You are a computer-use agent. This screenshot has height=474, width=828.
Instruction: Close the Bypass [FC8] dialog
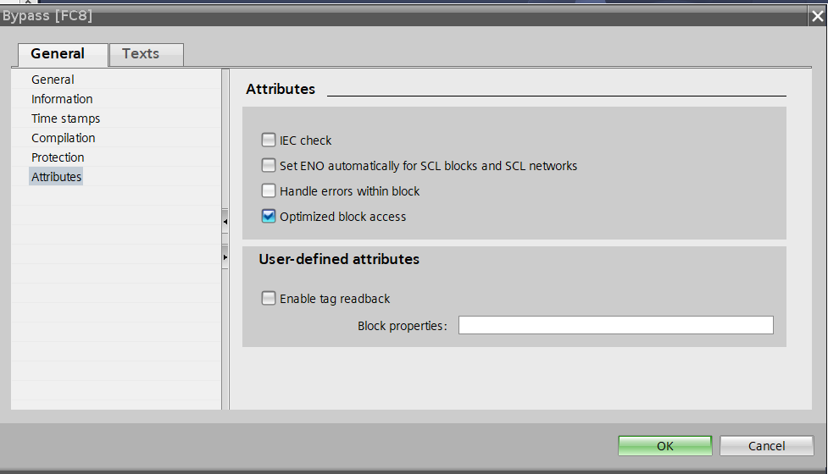click(818, 16)
